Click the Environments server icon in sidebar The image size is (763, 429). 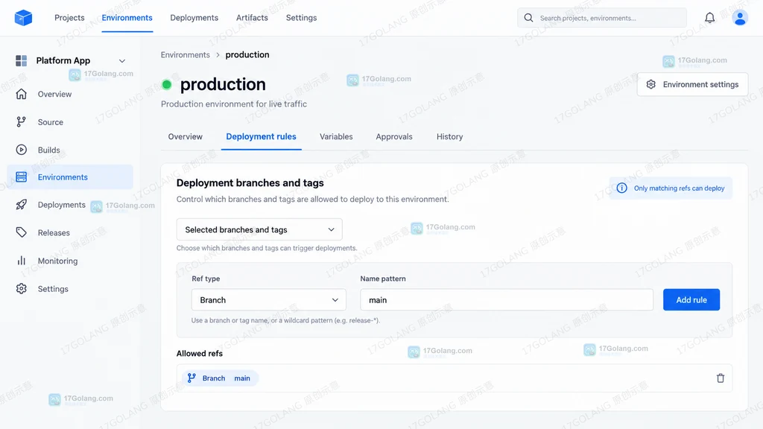click(22, 177)
